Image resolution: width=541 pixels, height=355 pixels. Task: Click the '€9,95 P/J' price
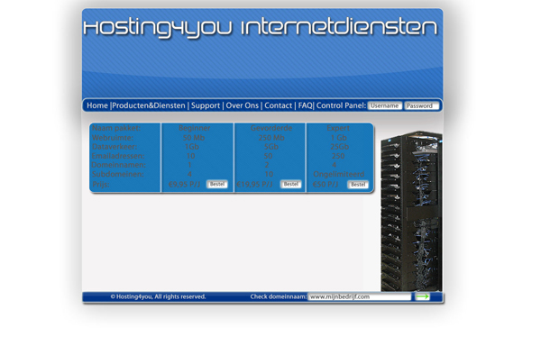coord(184,185)
